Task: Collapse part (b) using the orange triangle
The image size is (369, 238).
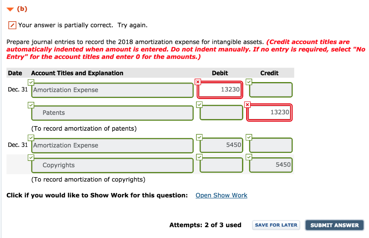Action: (x=10, y=9)
